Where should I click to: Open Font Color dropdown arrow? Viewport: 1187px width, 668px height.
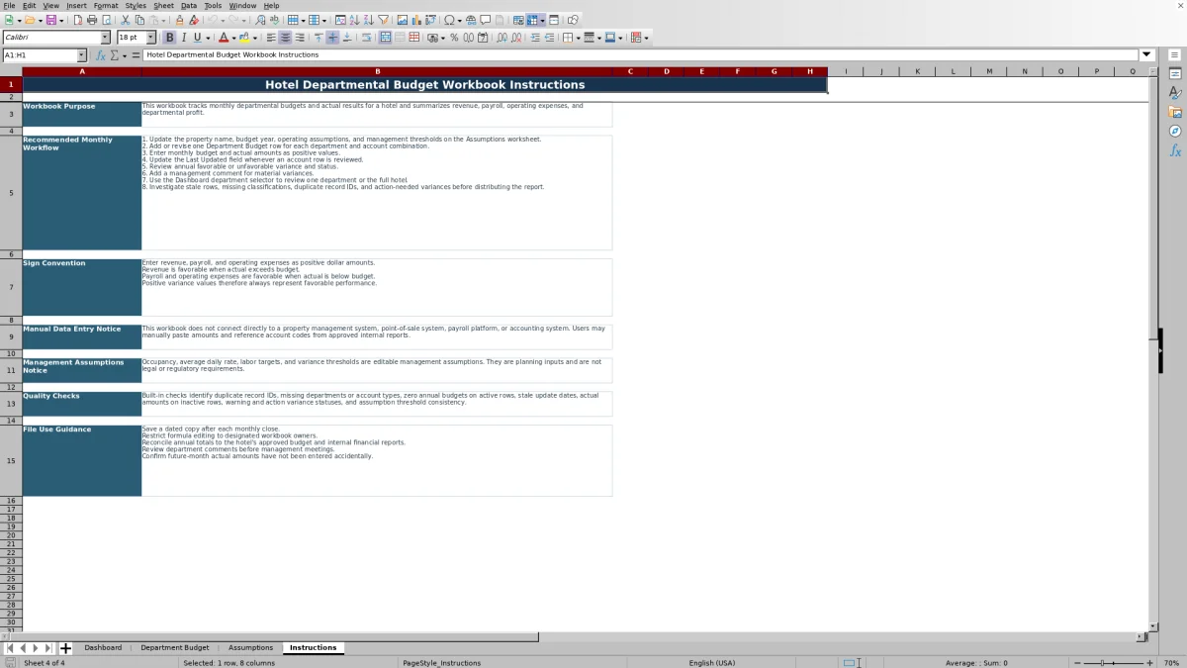[x=233, y=38]
